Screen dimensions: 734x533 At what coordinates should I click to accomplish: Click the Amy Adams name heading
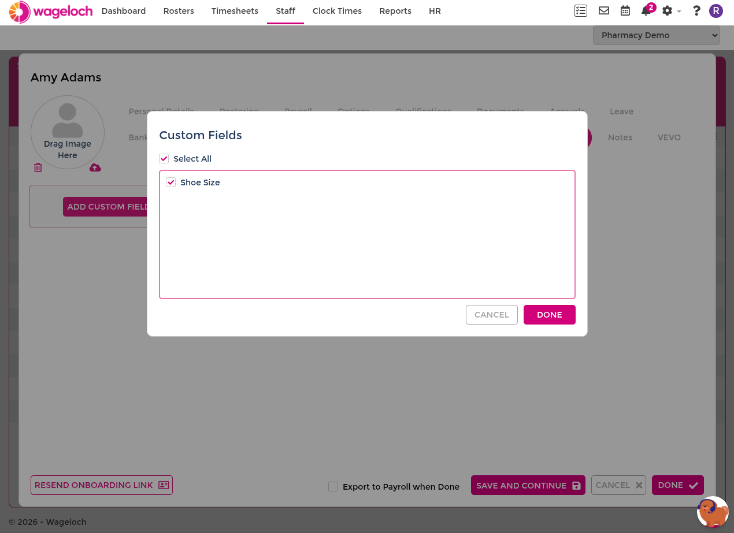66,77
